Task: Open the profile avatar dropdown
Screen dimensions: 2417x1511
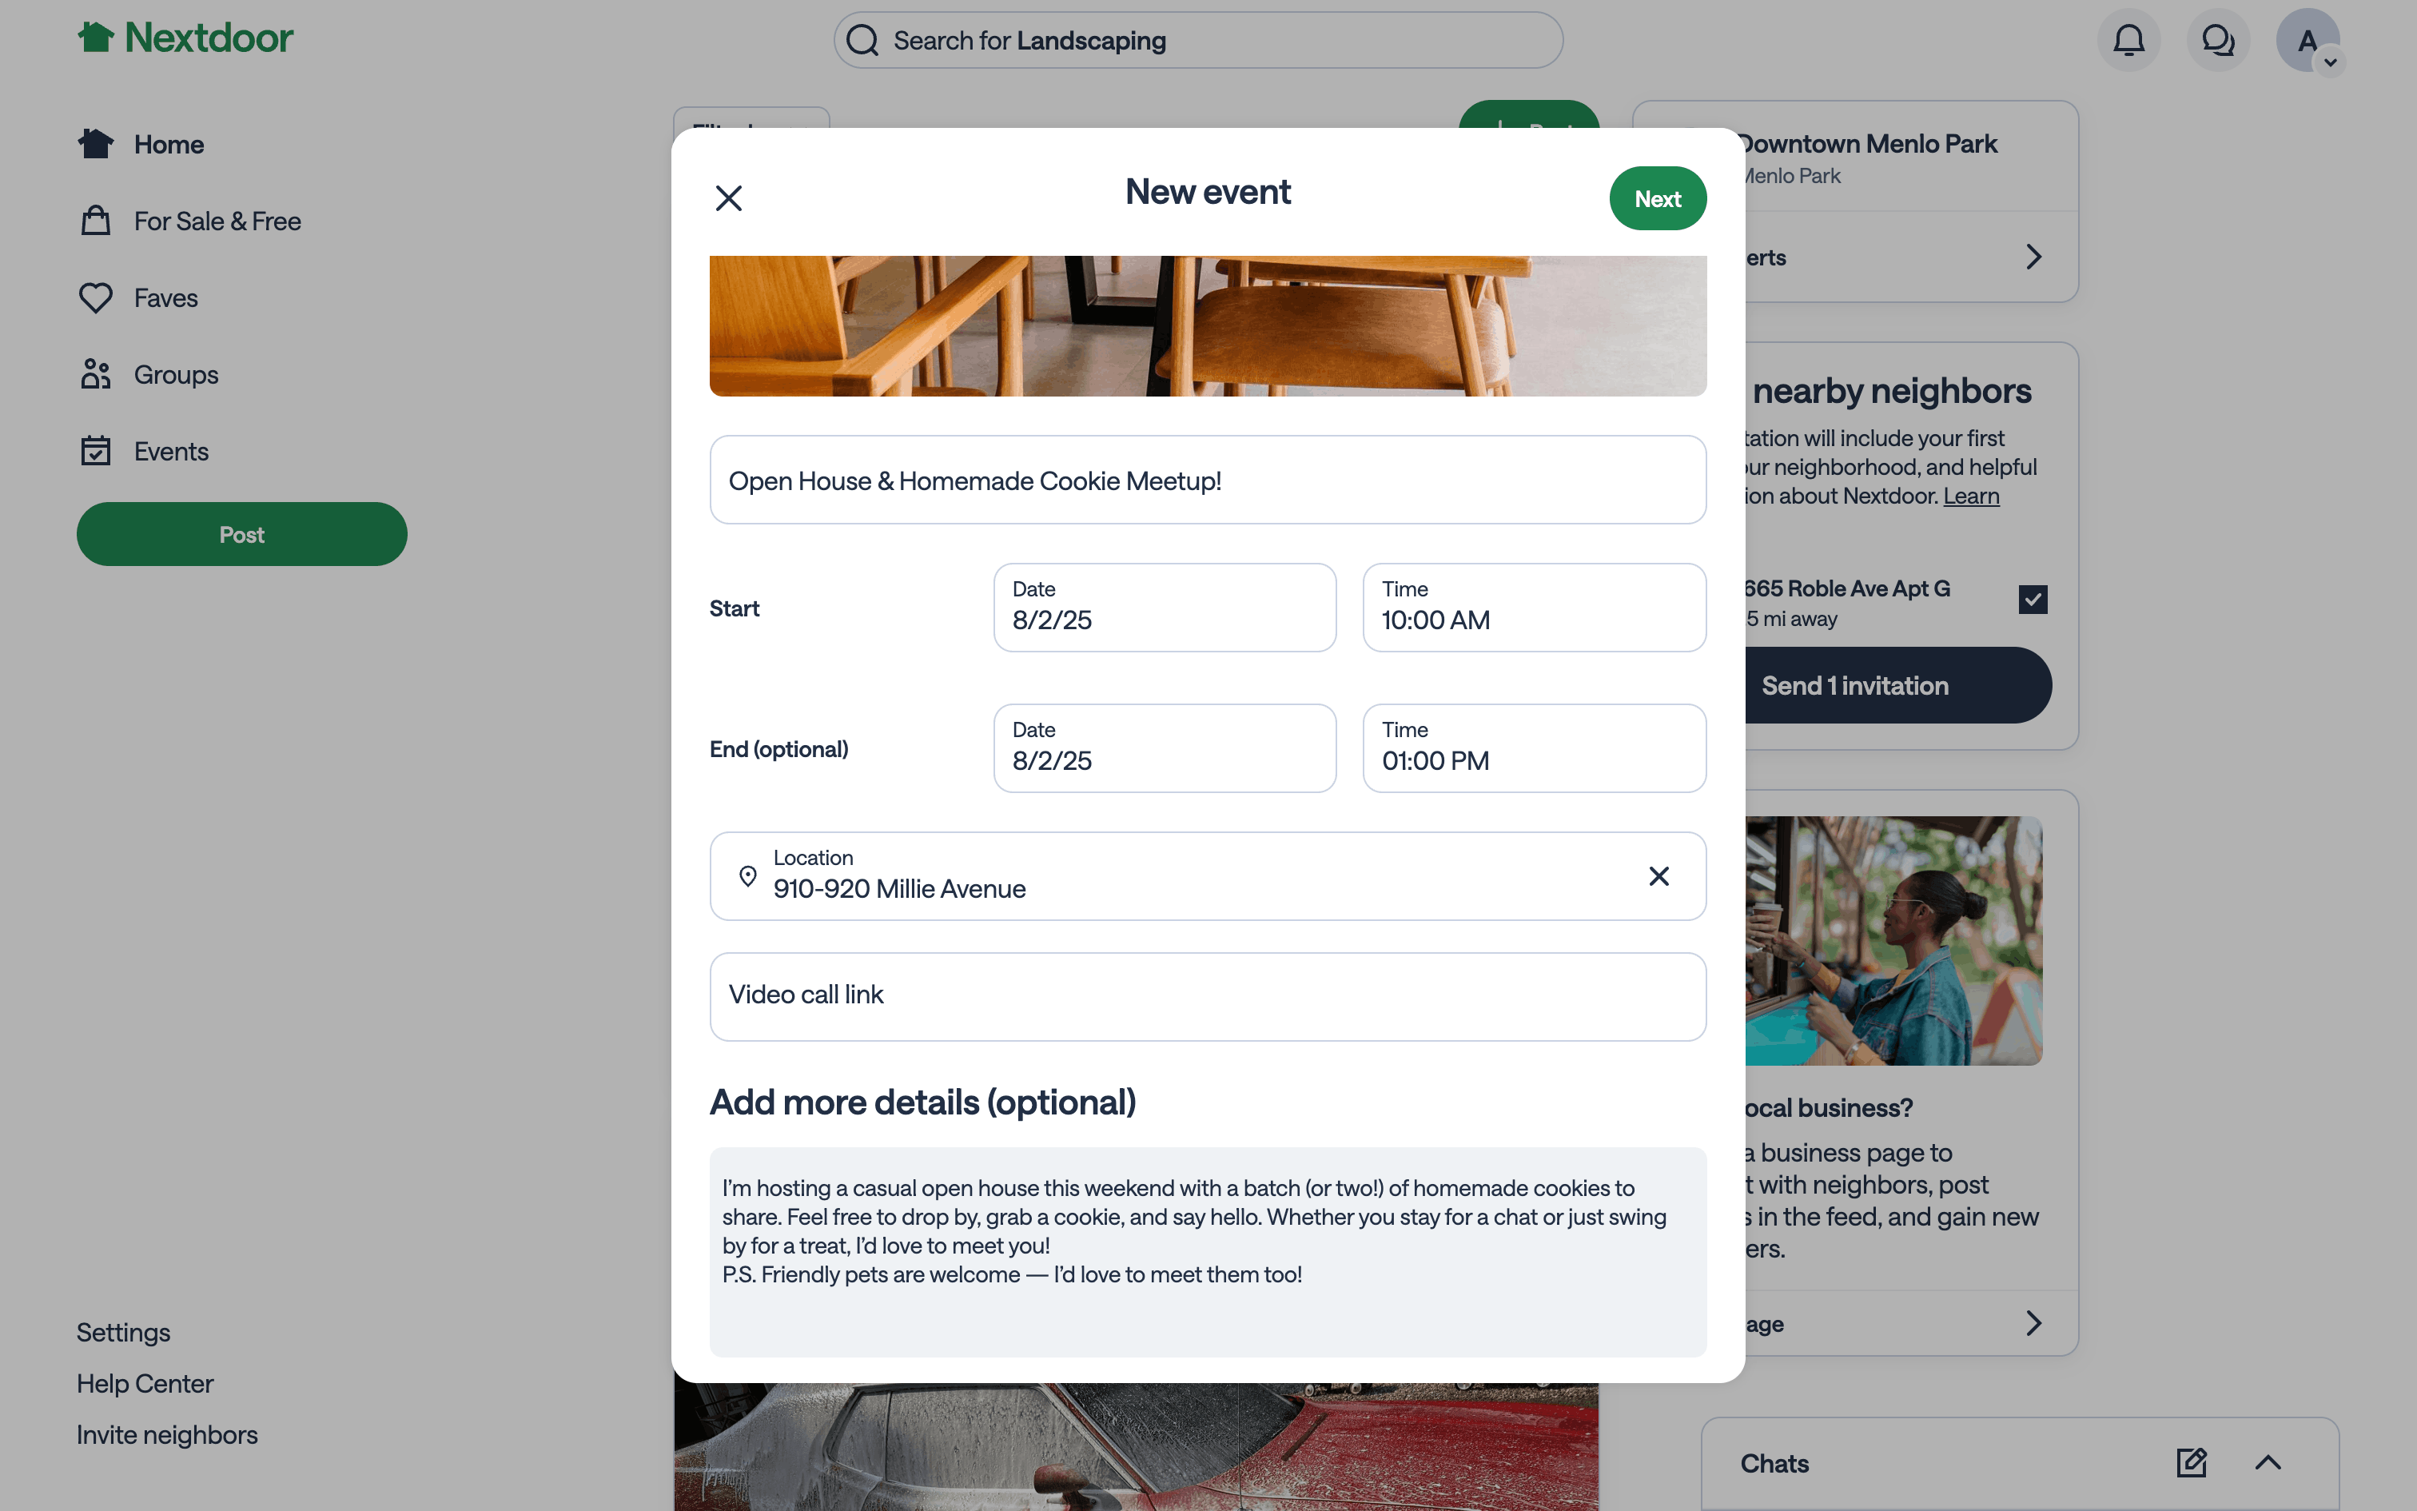Action: coord(2307,41)
